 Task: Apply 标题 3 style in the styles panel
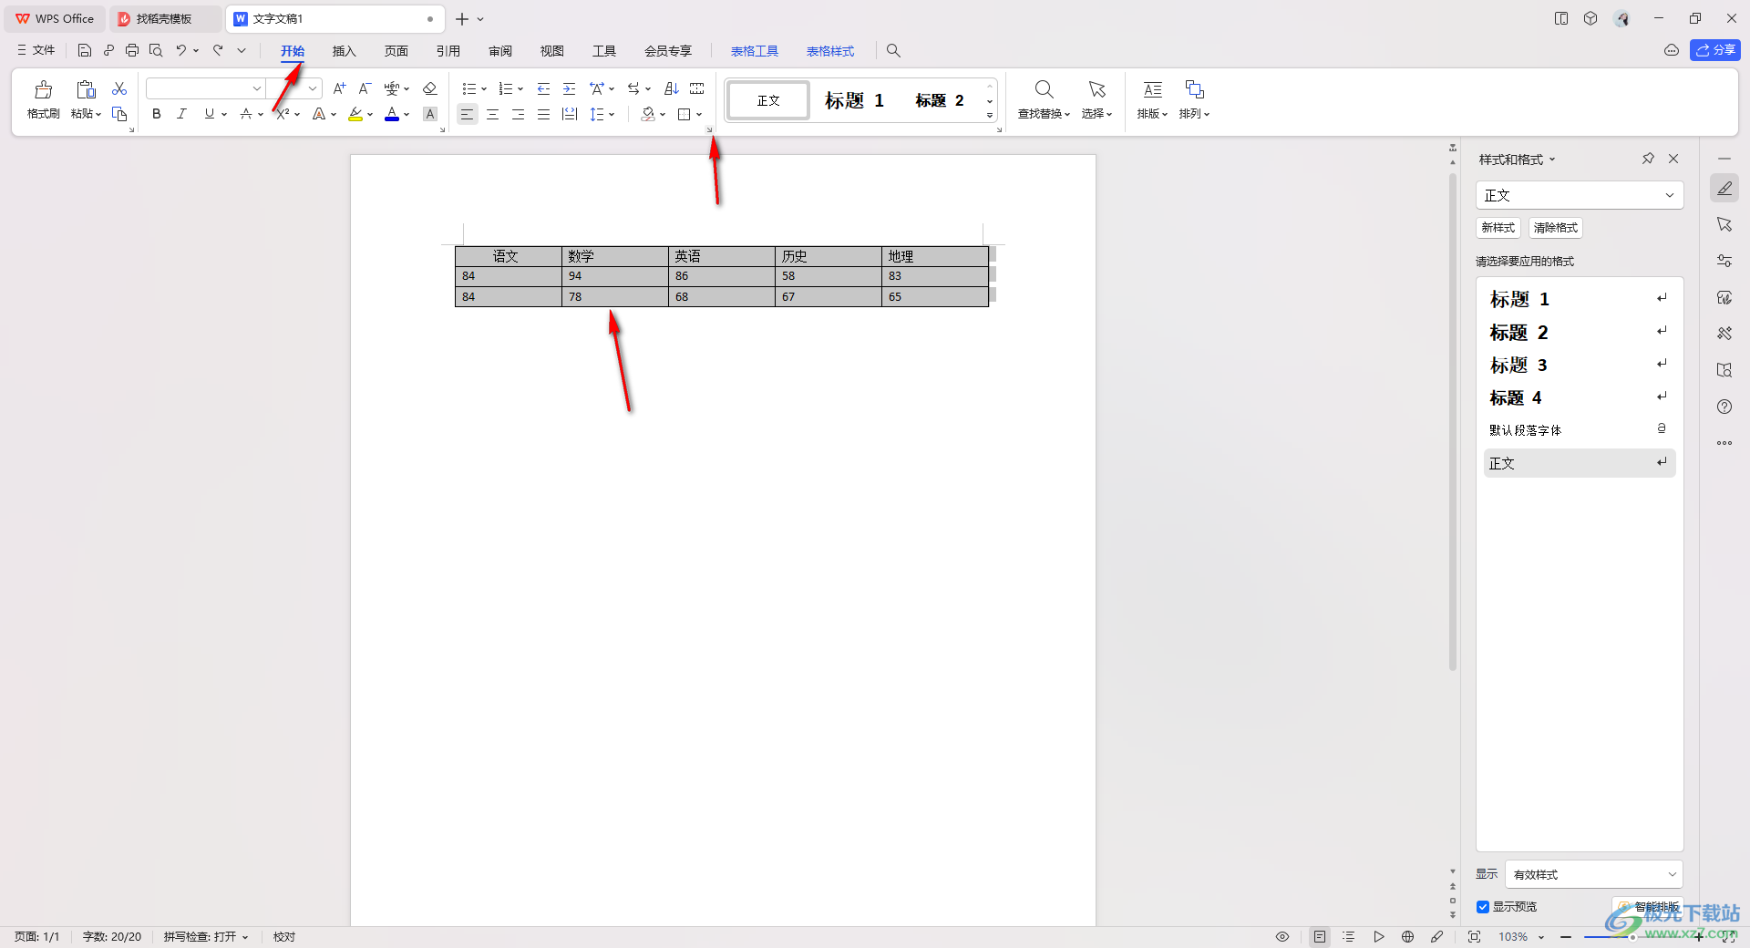pyautogui.click(x=1580, y=366)
